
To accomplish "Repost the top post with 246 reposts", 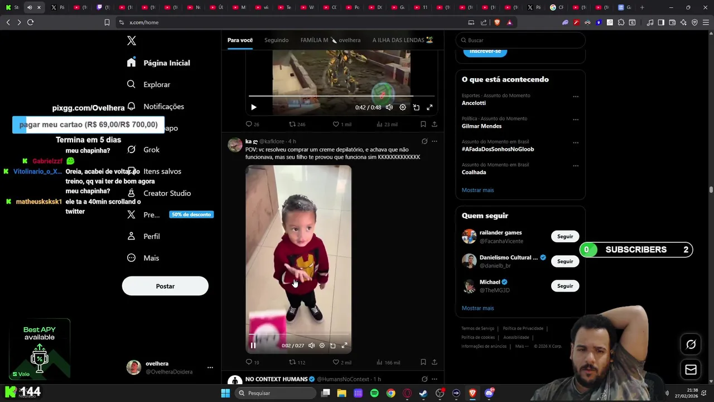I will [297, 124].
